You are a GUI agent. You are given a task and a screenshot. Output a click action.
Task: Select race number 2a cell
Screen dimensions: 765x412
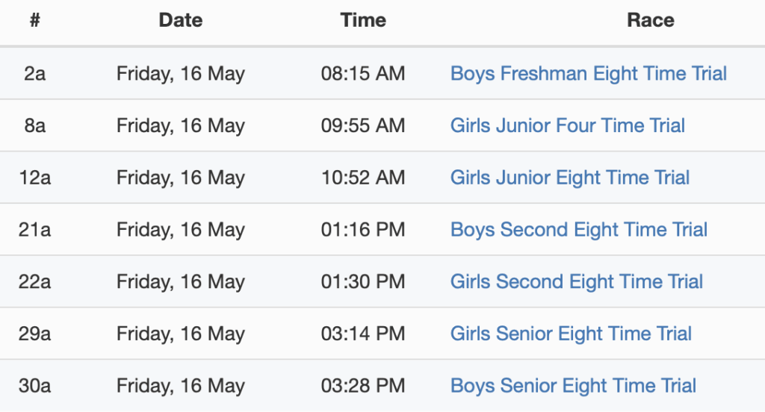pos(34,74)
